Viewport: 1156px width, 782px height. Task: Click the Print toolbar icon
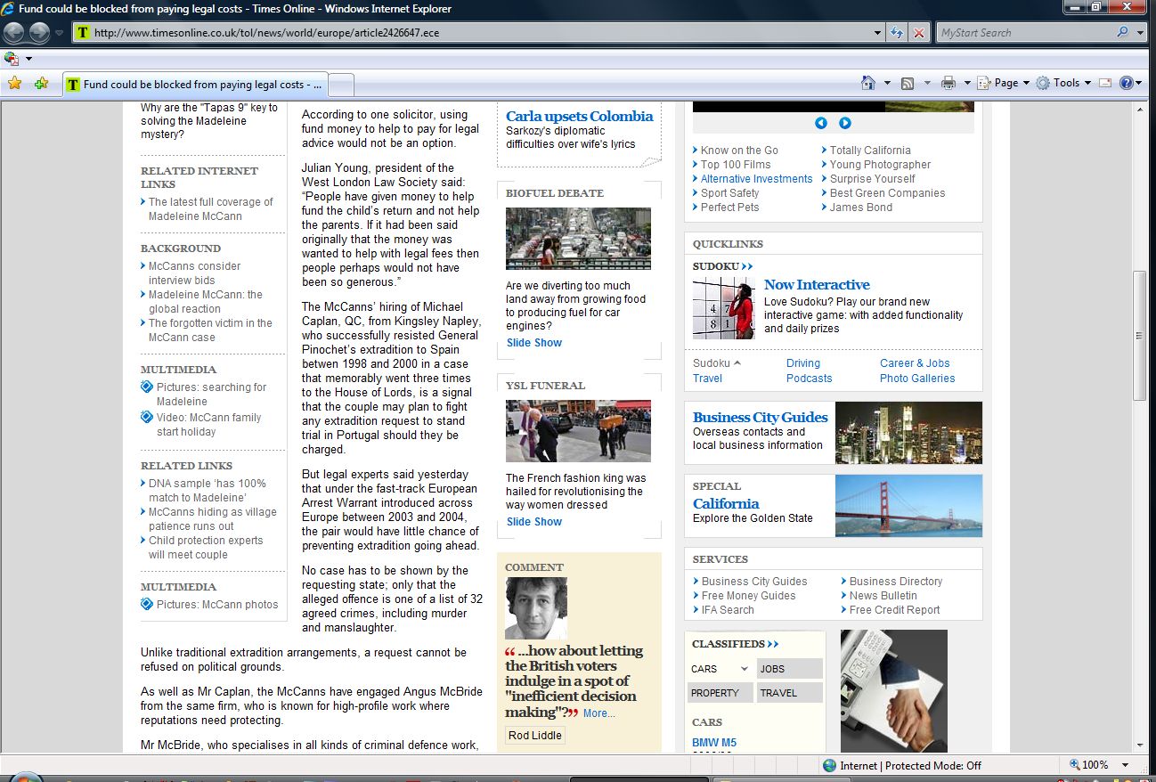click(948, 83)
